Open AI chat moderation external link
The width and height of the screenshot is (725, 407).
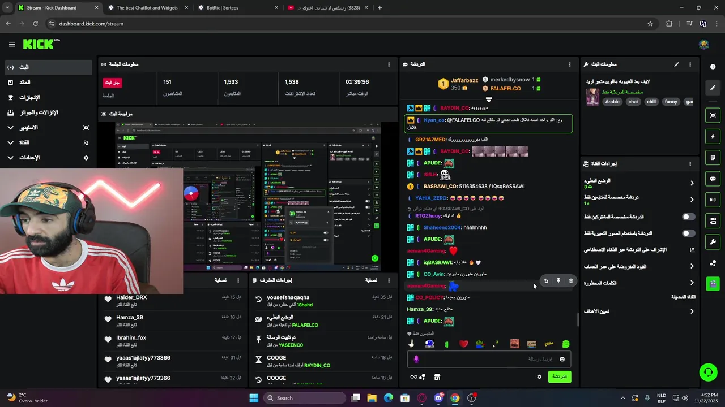click(692, 250)
